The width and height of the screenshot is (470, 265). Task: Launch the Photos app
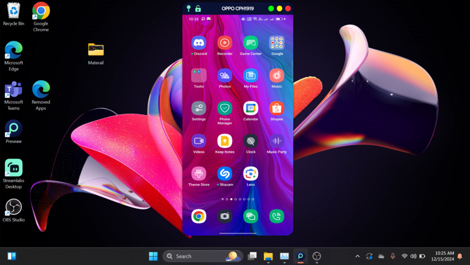pos(224,75)
